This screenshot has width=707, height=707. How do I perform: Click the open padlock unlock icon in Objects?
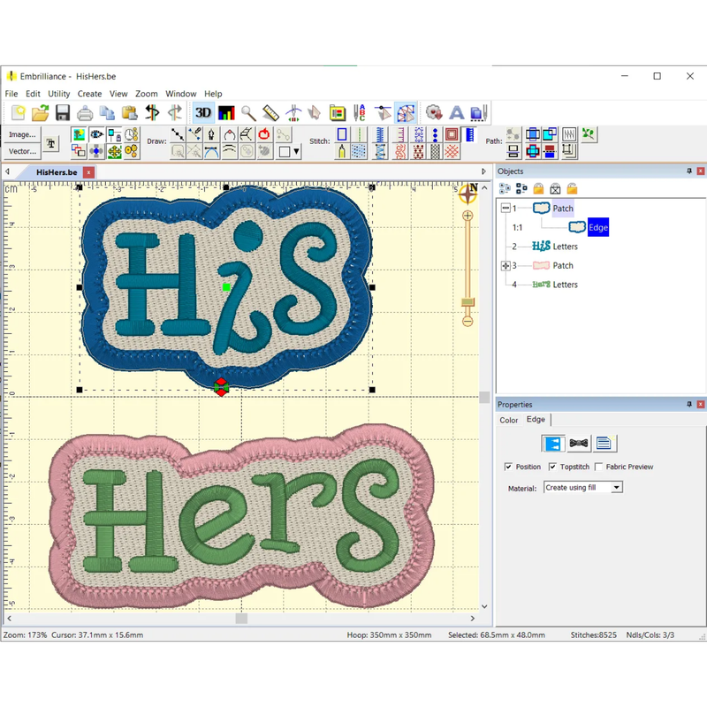point(572,188)
